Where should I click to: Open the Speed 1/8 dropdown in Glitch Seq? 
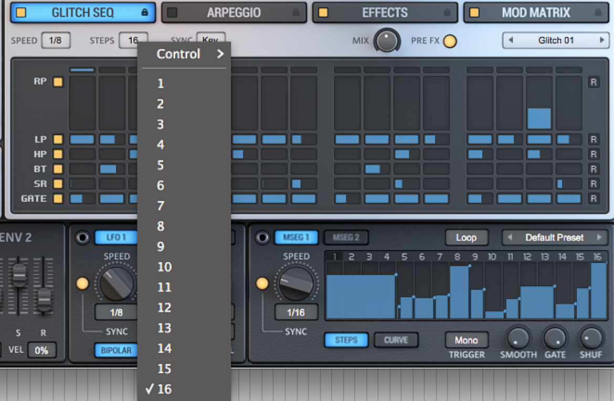[x=56, y=40]
